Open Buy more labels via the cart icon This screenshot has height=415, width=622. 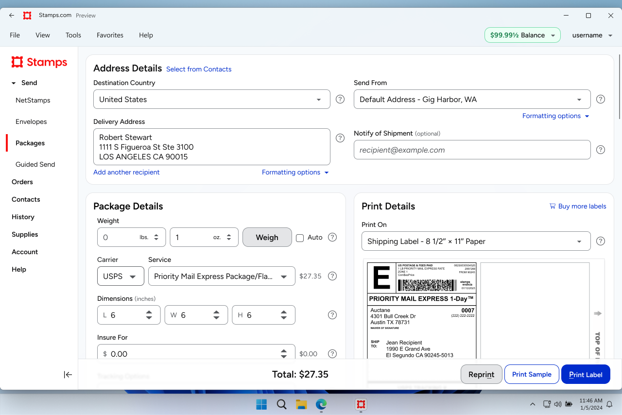coord(553,206)
